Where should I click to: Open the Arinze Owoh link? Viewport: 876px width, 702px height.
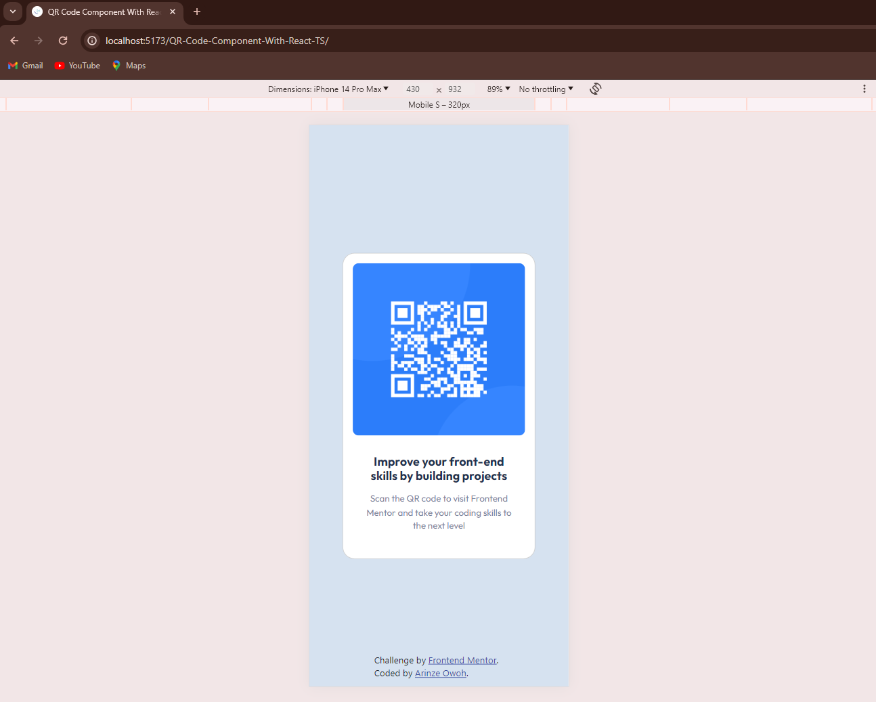[x=441, y=674]
